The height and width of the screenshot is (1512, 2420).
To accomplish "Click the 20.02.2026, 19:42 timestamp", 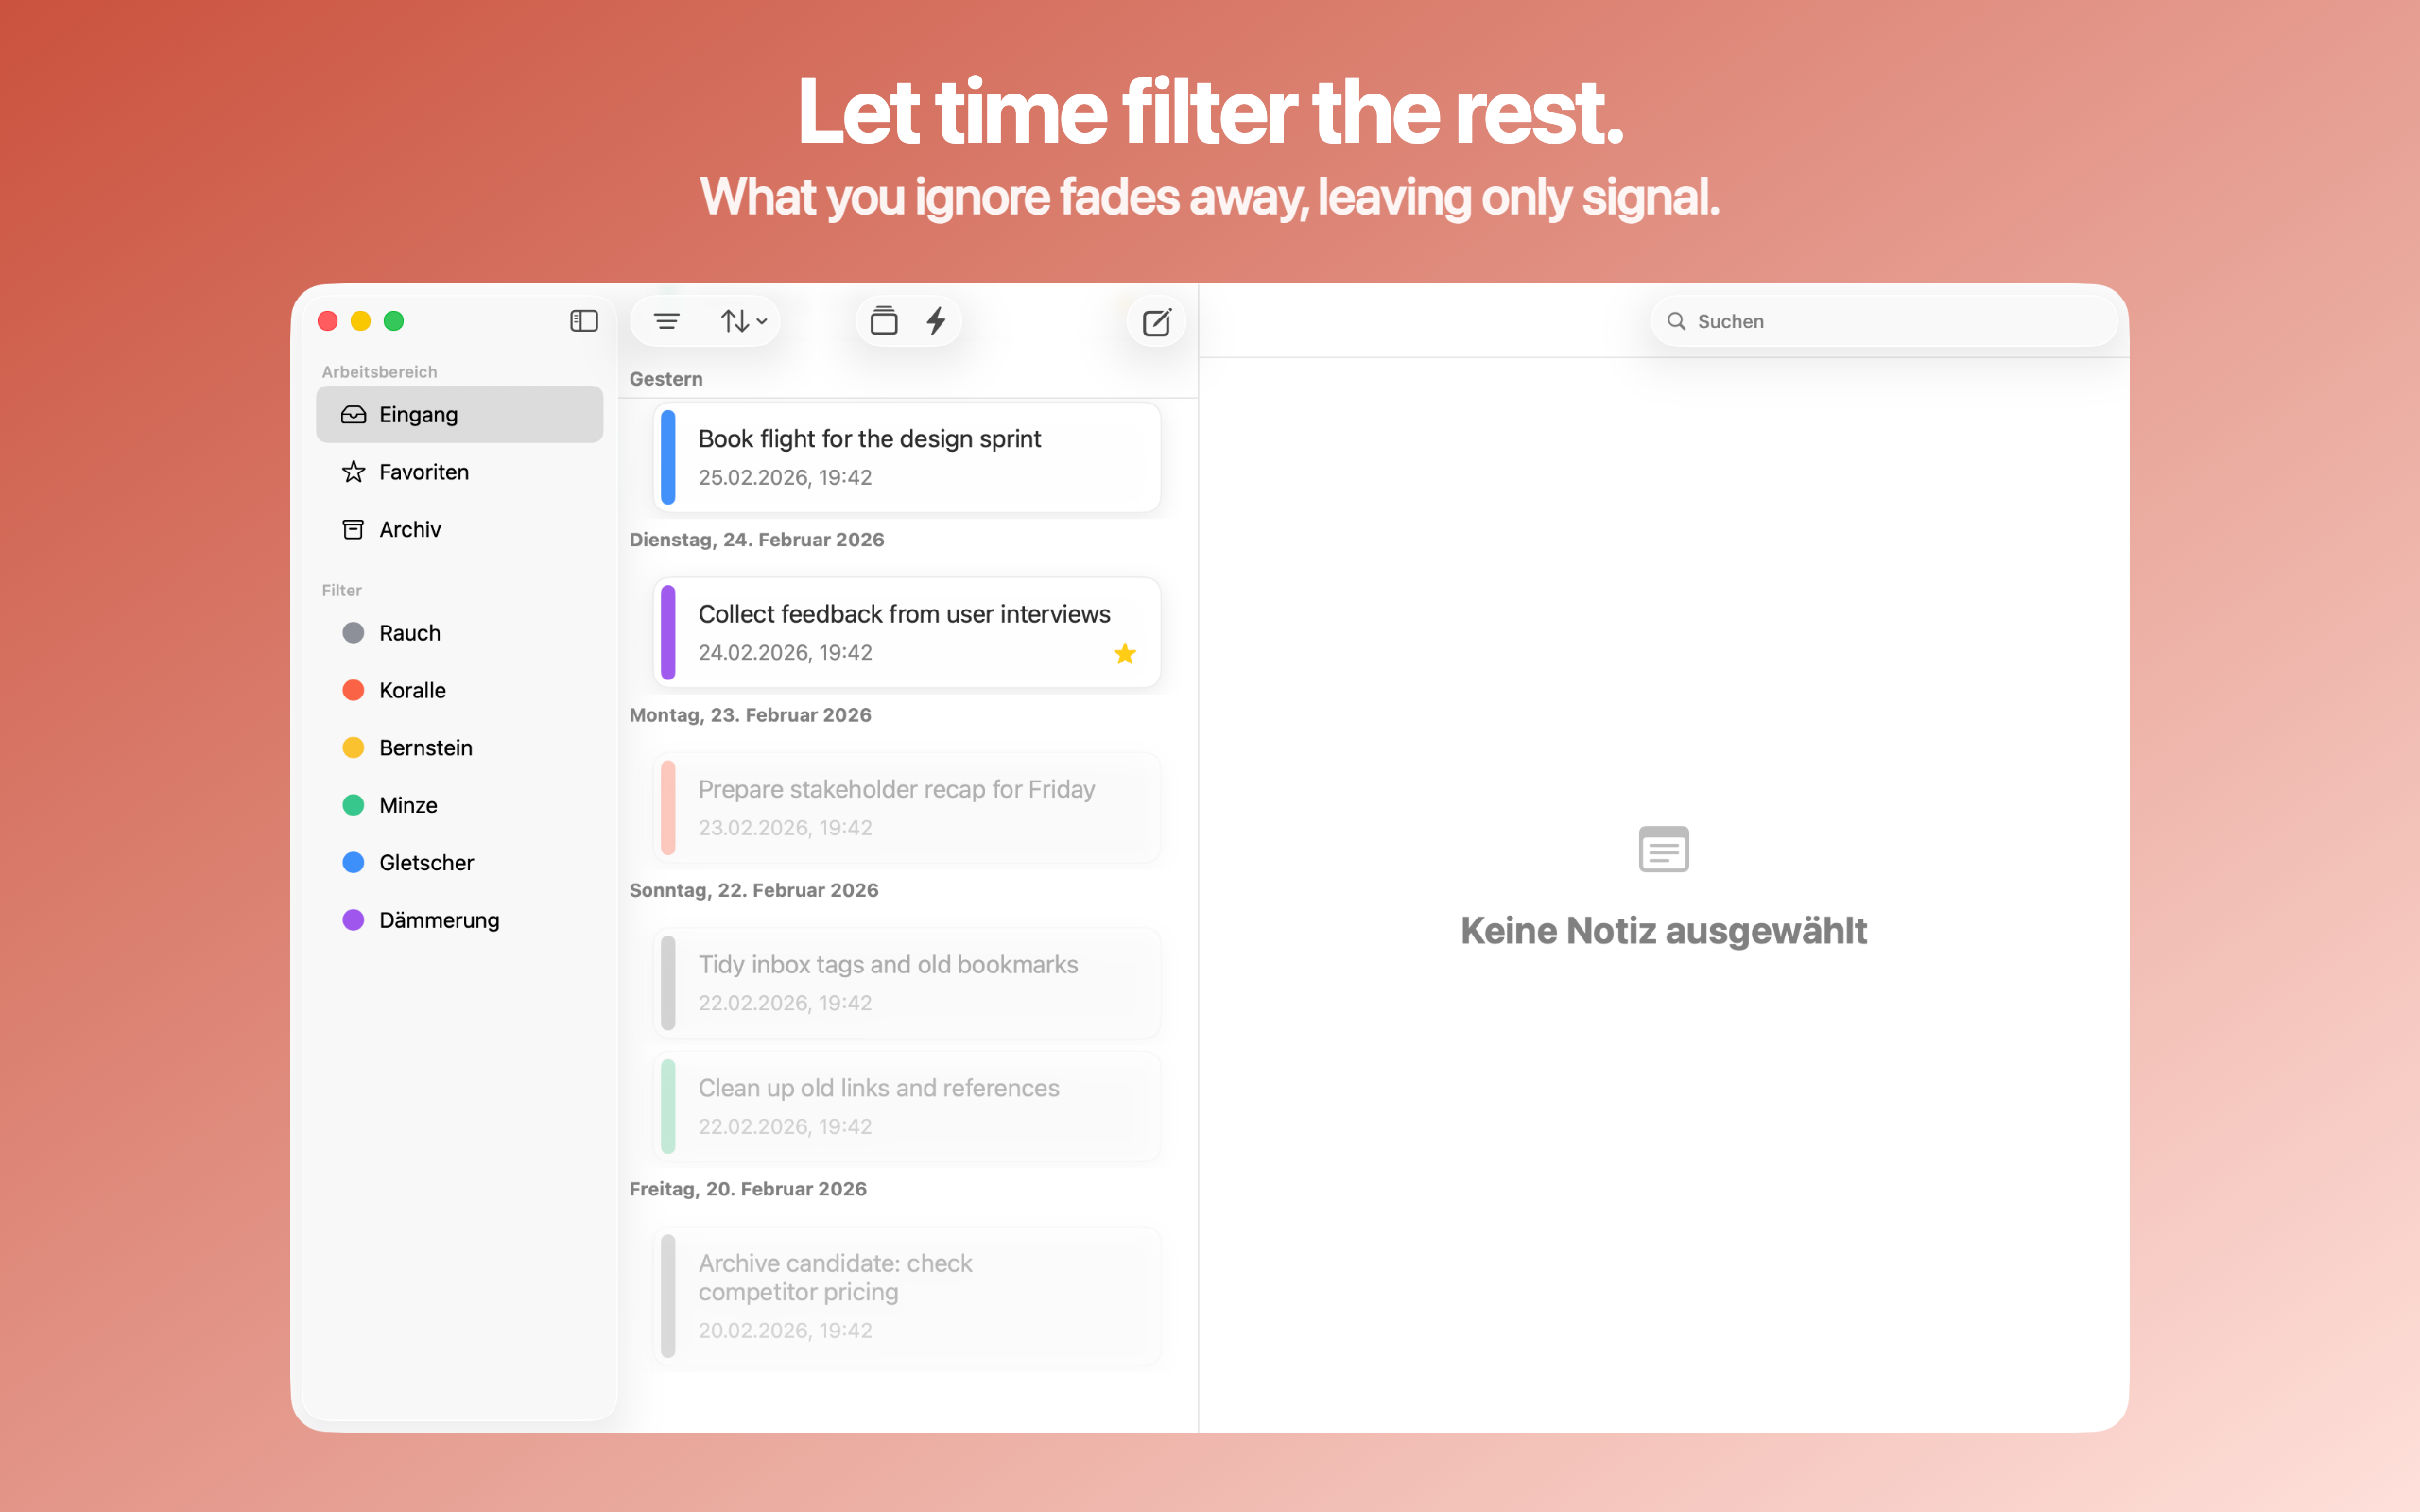I will coord(785,1330).
